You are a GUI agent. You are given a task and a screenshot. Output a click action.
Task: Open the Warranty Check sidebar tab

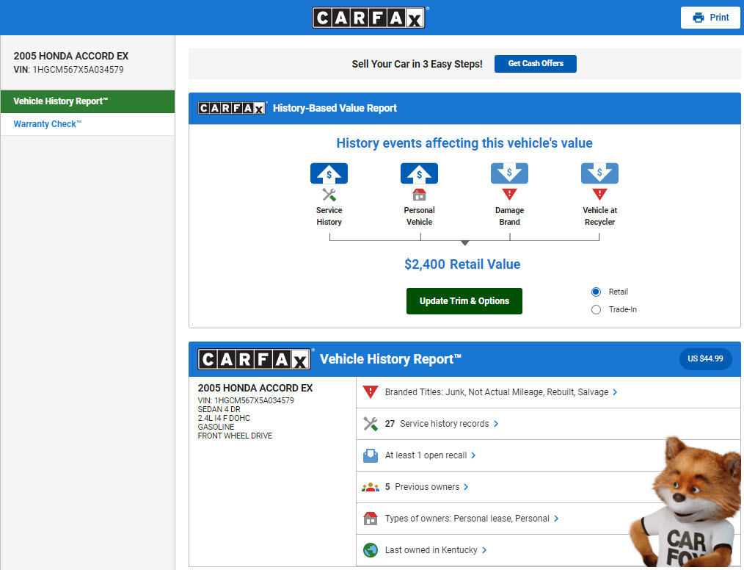(87, 124)
